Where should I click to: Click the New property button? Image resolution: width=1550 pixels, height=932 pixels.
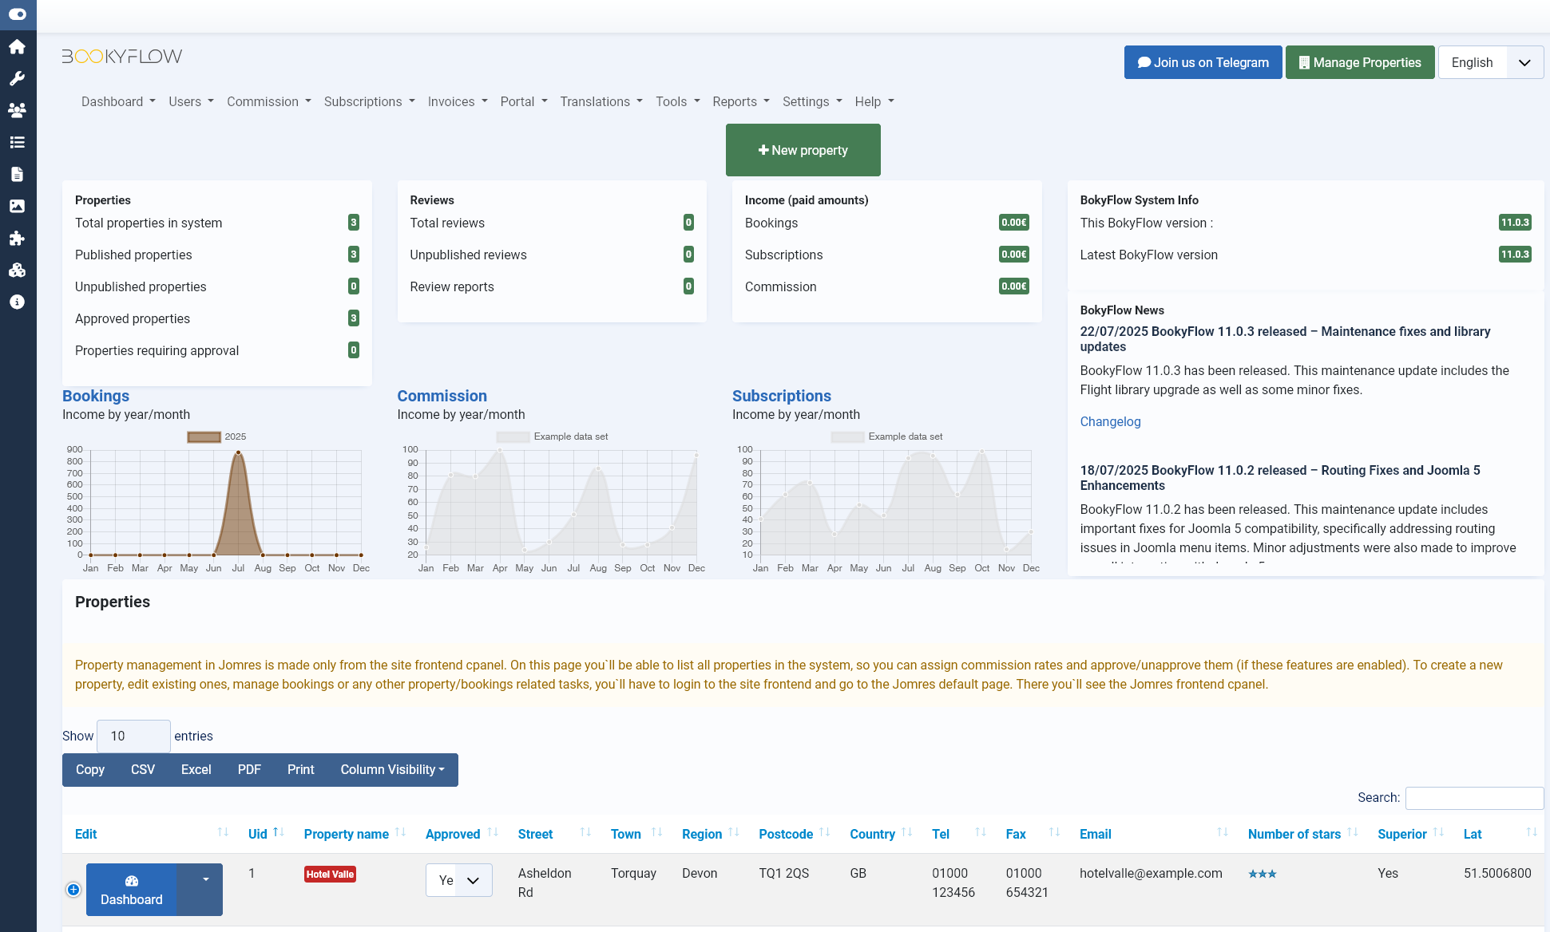(x=803, y=150)
